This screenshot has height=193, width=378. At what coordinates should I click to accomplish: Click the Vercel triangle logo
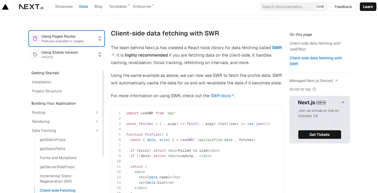pyautogui.click(x=5, y=7)
